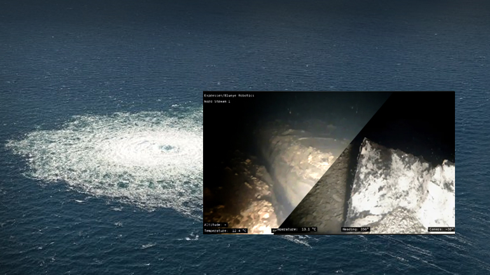This screenshot has height=275, width=490.
Task: Click the -30° camera angle value
Action: [448, 229]
